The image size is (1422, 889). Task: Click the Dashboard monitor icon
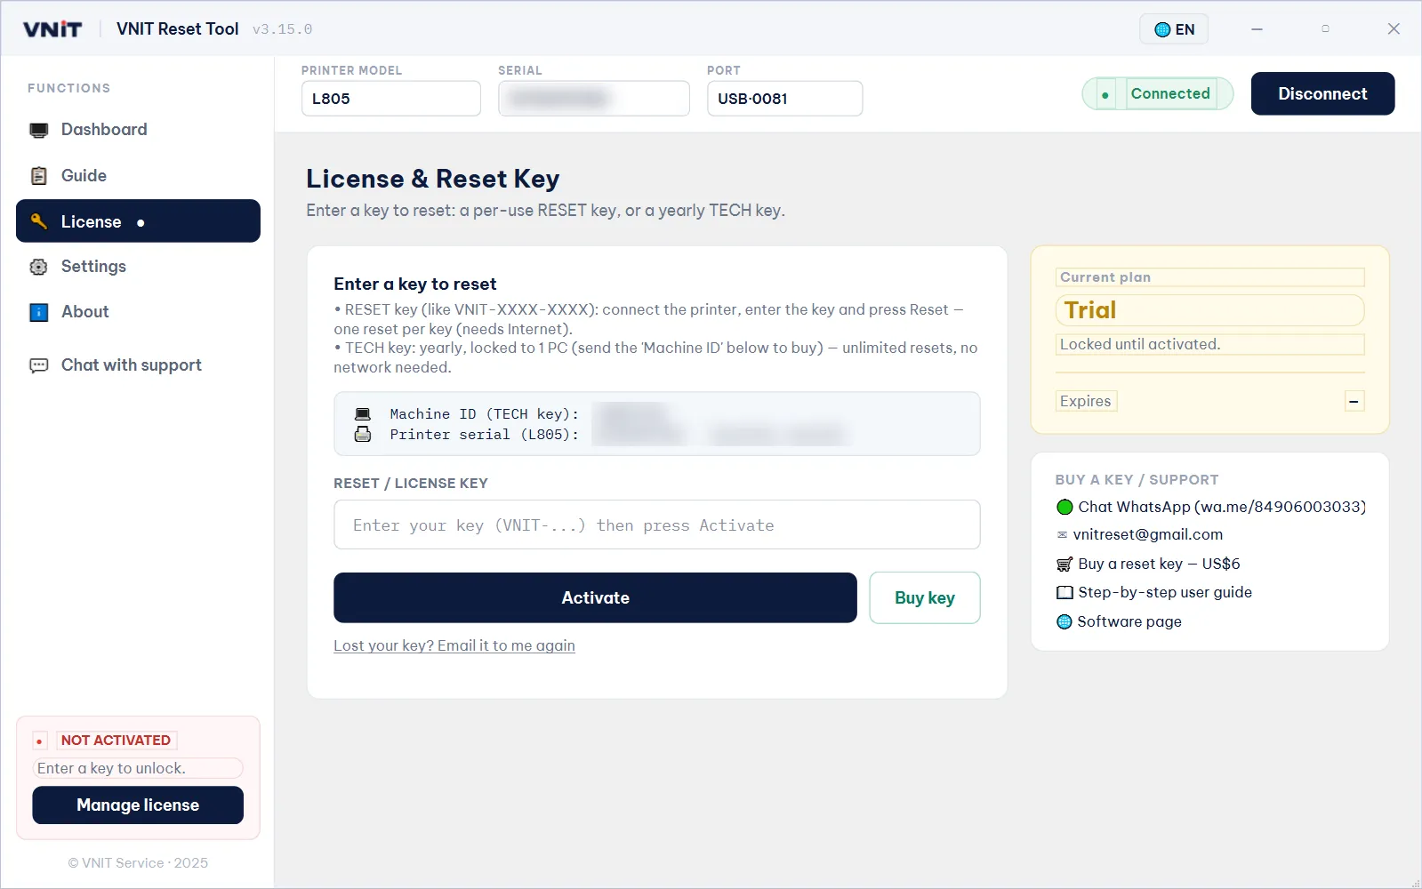click(x=38, y=130)
